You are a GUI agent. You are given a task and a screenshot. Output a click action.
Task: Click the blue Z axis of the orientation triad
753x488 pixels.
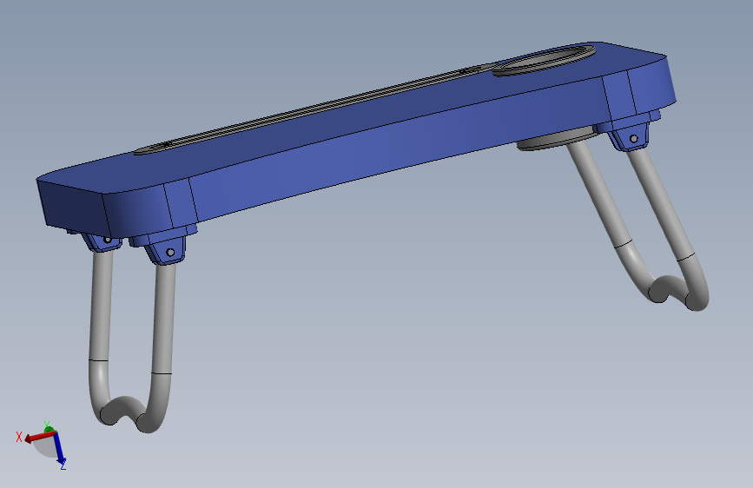pos(60,449)
